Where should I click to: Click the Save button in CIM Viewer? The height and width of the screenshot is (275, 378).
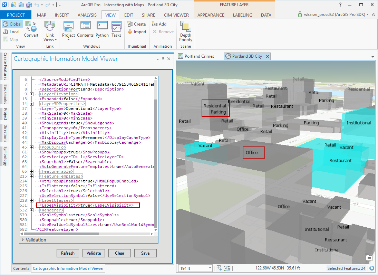(145, 253)
